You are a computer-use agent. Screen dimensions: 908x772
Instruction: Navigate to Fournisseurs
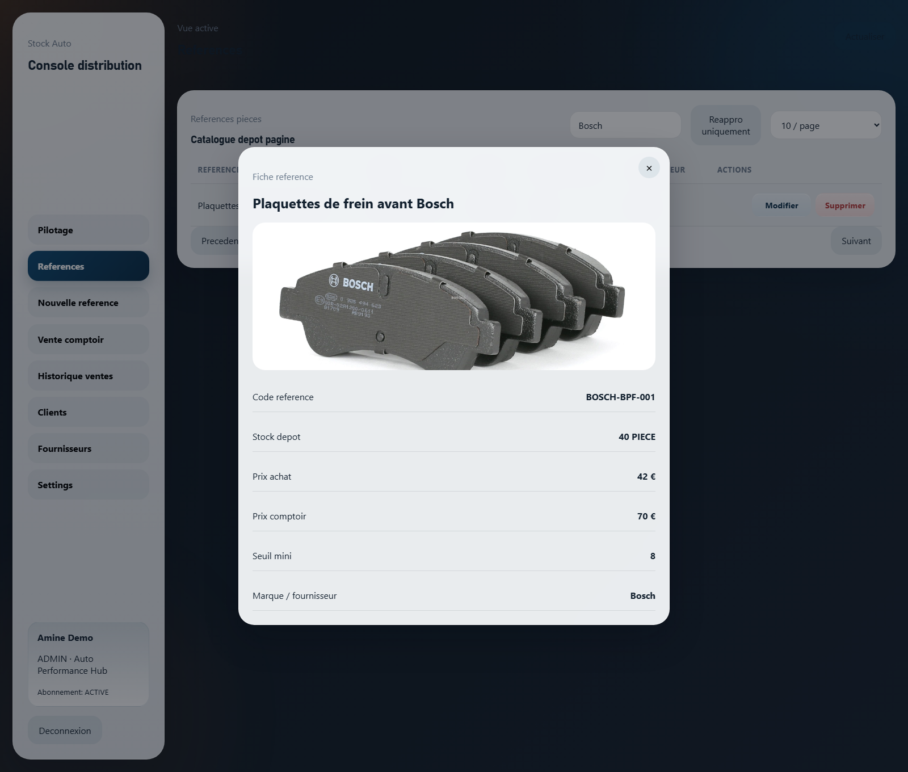(x=88, y=448)
